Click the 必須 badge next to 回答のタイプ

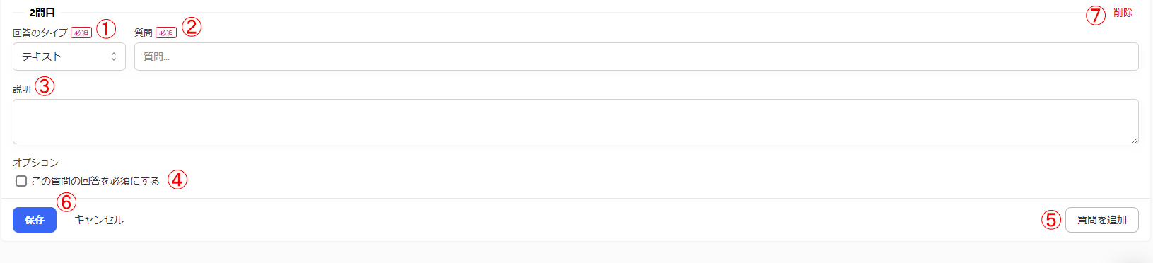click(x=81, y=33)
